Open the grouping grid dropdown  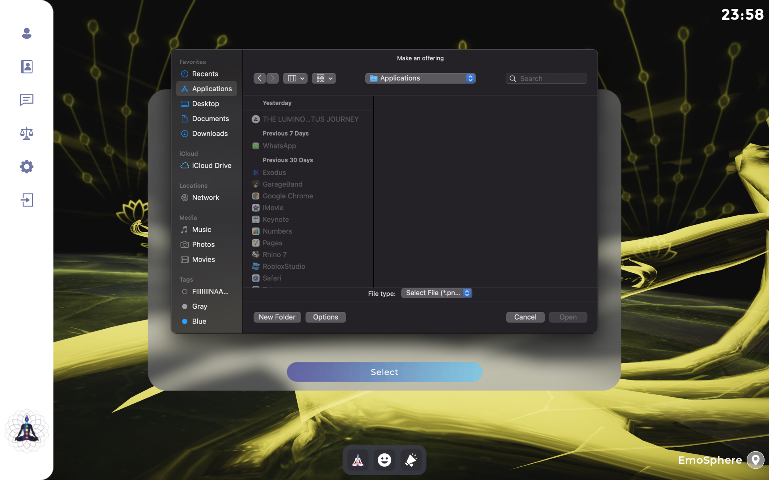pyautogui.click(x=324, y=78)
